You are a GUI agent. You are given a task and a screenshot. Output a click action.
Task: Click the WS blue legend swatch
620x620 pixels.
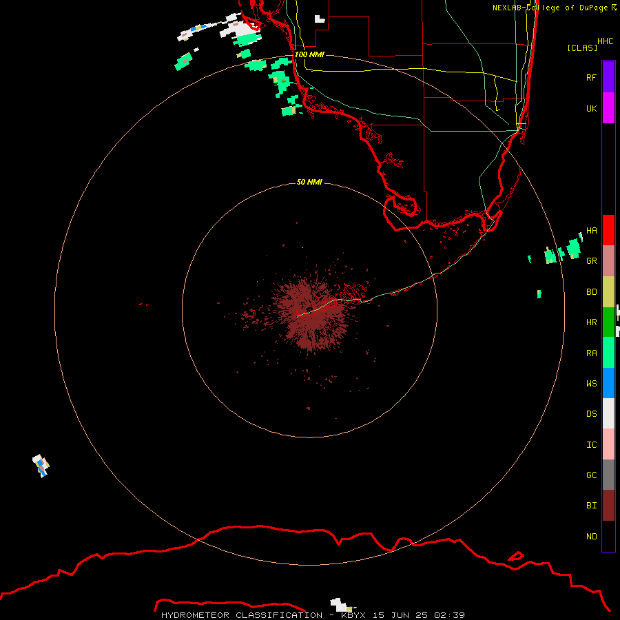608,383
